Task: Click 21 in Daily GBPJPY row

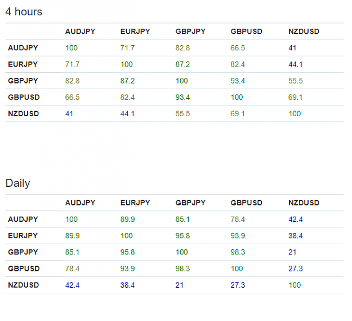Action: 292,252
